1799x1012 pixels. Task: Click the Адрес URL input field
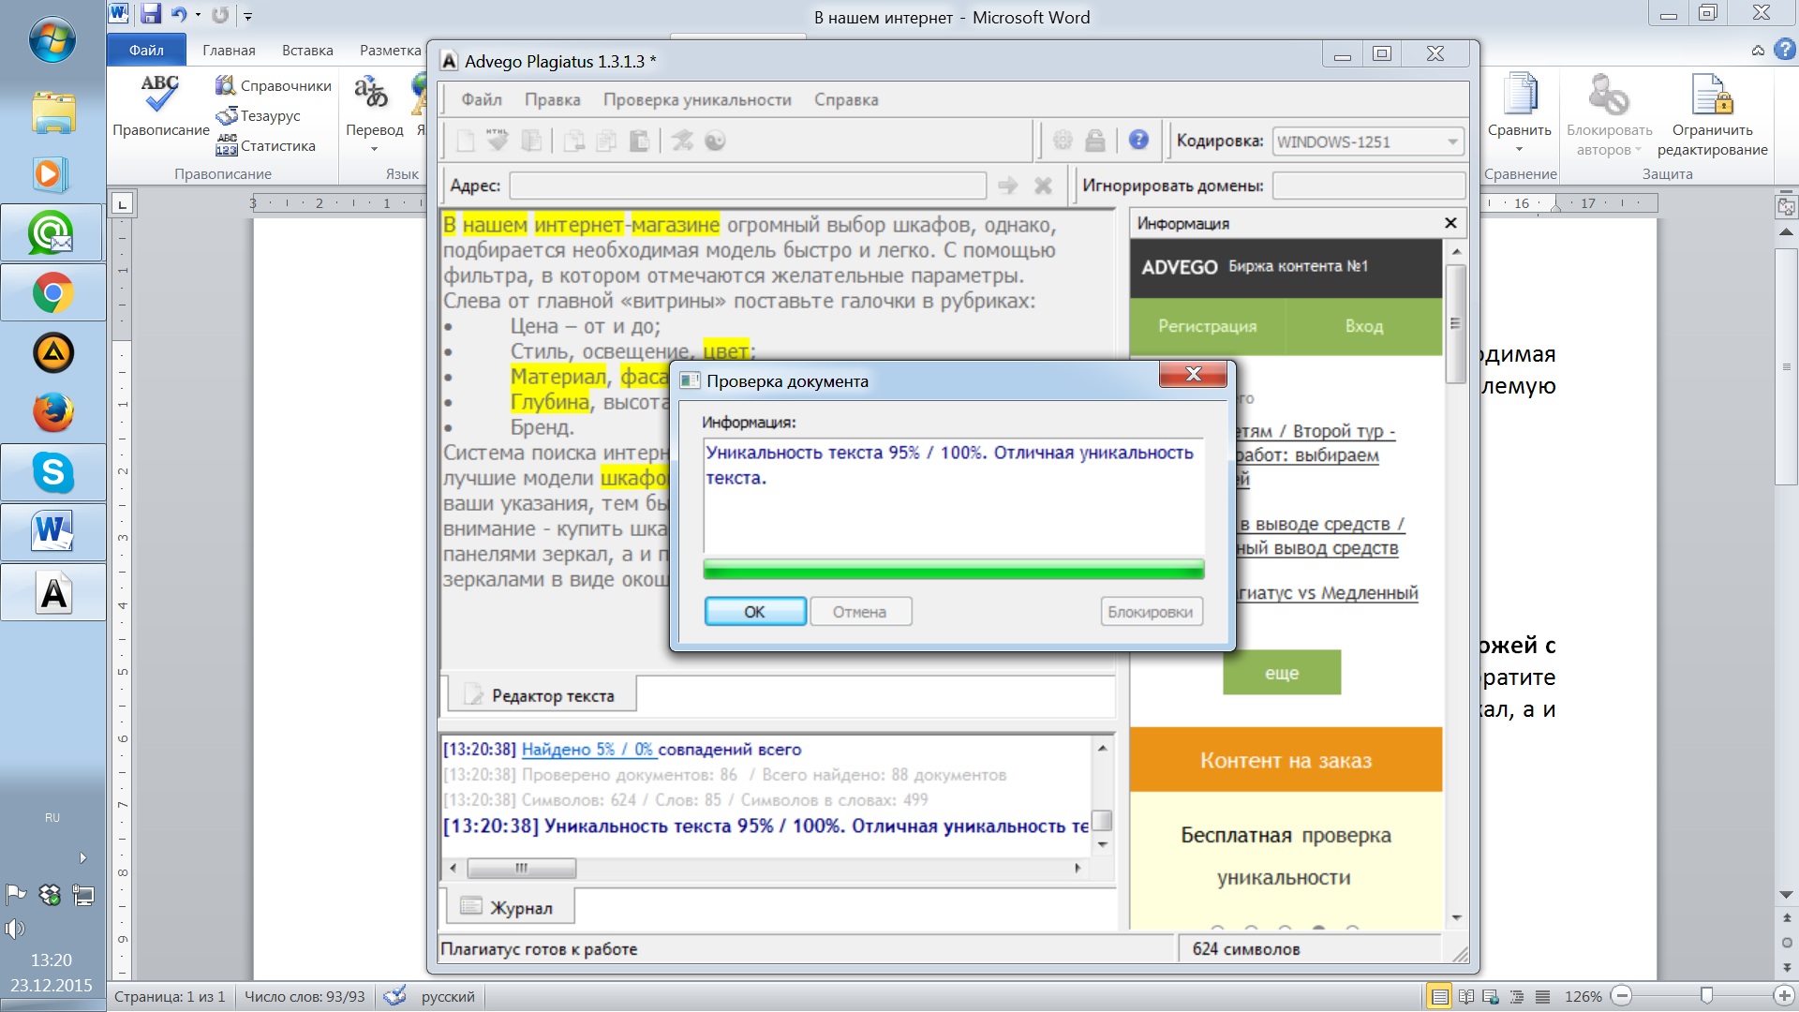pyautogui.click(x=748, y=186)
